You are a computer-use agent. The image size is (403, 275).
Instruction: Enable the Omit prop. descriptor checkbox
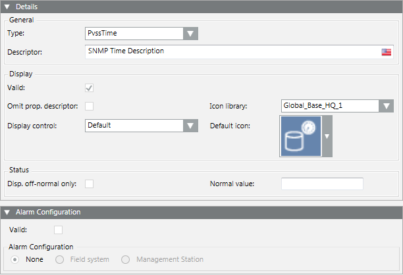(x=89, y=106)
